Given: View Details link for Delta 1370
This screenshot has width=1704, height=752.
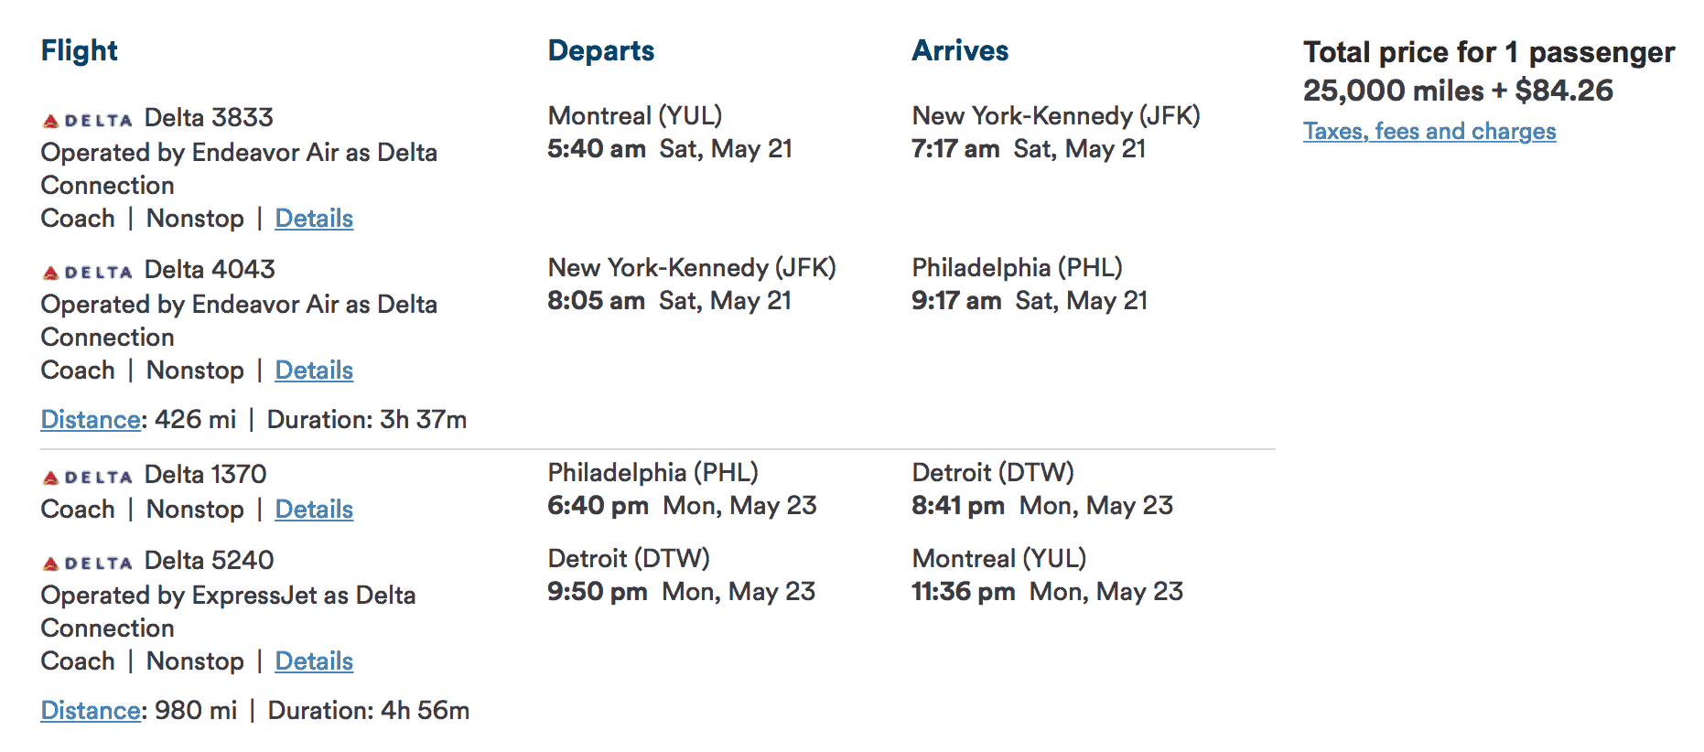Looking at the screenshot, I should tap(314, 510).
